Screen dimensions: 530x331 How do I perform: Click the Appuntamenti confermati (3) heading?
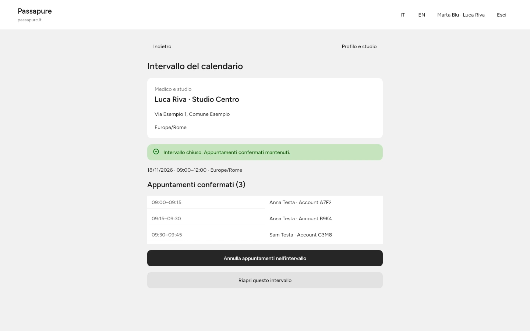coord(196,185)
